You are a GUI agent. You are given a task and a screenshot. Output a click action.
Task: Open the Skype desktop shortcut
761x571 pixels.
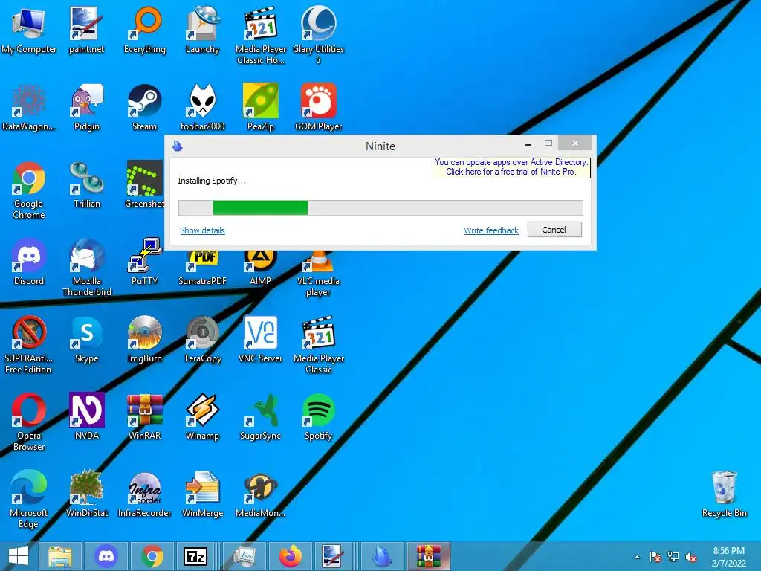pos(86,340)
